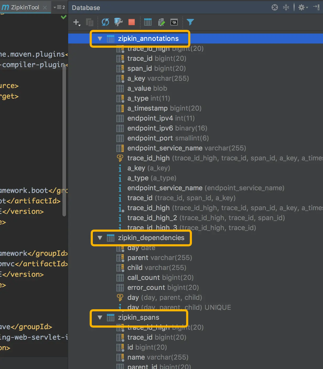Click the table icon beside zipkin_annotations

coord(110,39)
